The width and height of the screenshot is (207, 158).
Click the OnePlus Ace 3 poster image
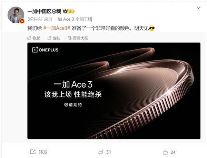point(114,91)
